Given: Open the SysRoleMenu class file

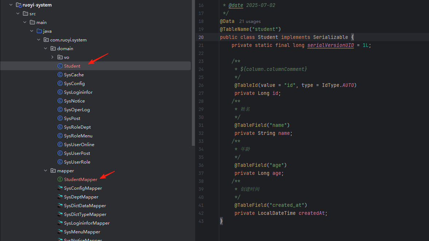Looking at the screenshot, I should (78, 136).
